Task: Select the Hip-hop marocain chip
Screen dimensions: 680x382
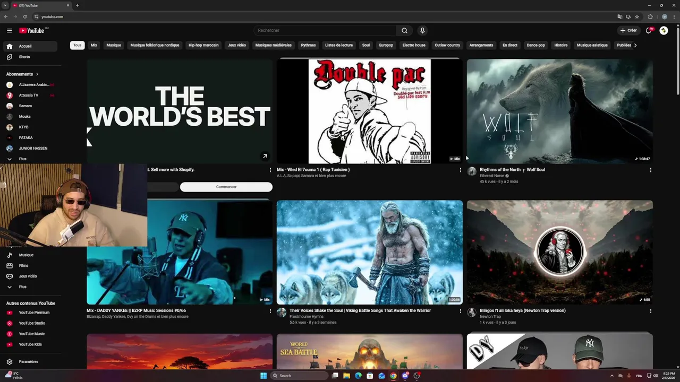Action: click(x=203, y=45)
